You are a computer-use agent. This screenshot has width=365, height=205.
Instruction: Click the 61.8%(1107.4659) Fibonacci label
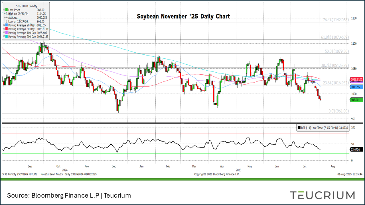click(335, 37)
